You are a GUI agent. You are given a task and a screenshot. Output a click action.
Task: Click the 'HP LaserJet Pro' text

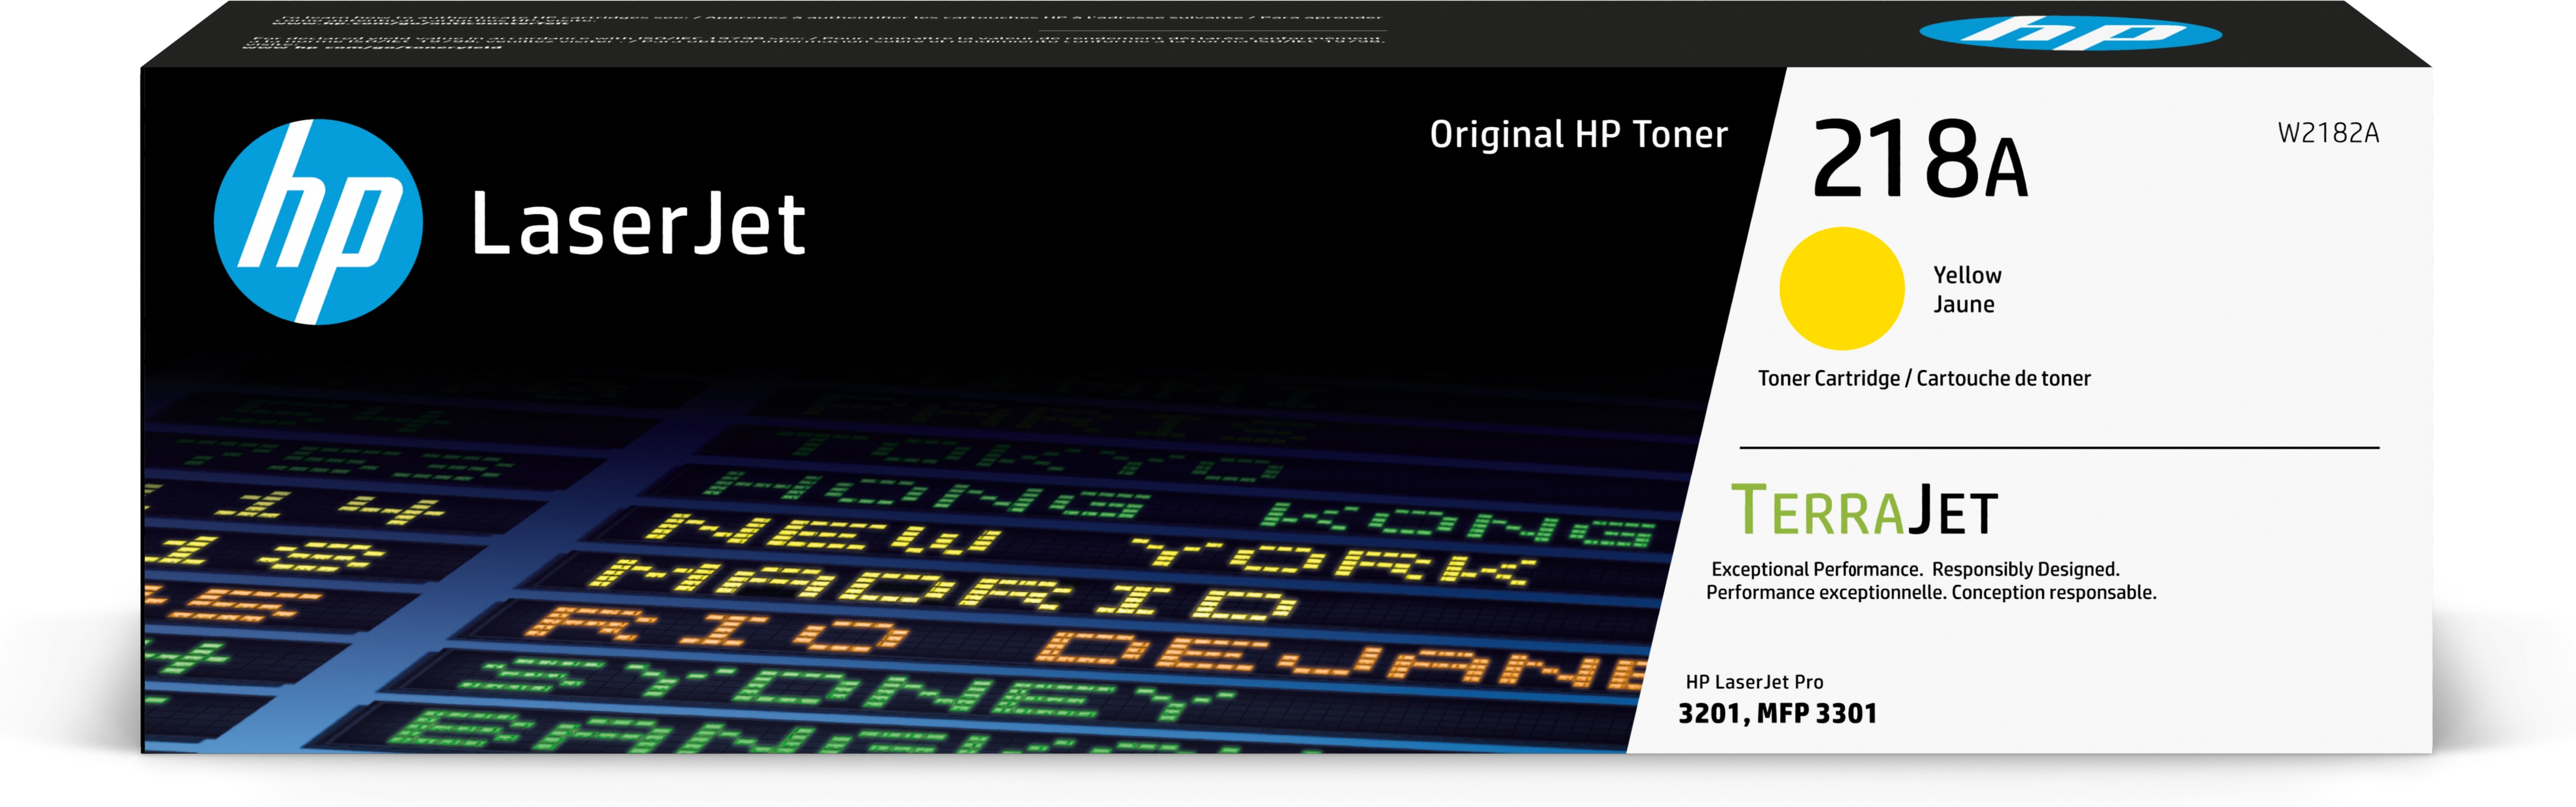point(1754,682)
